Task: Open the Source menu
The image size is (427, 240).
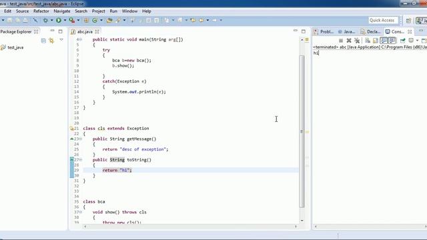Action: pos(22,11)
